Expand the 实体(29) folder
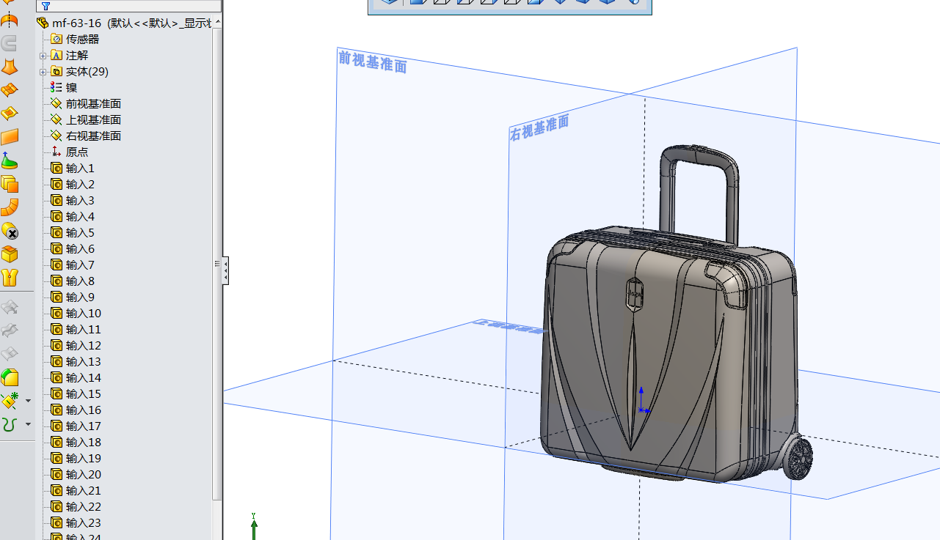The image size is (940, 540). click(x=43, y=72)
